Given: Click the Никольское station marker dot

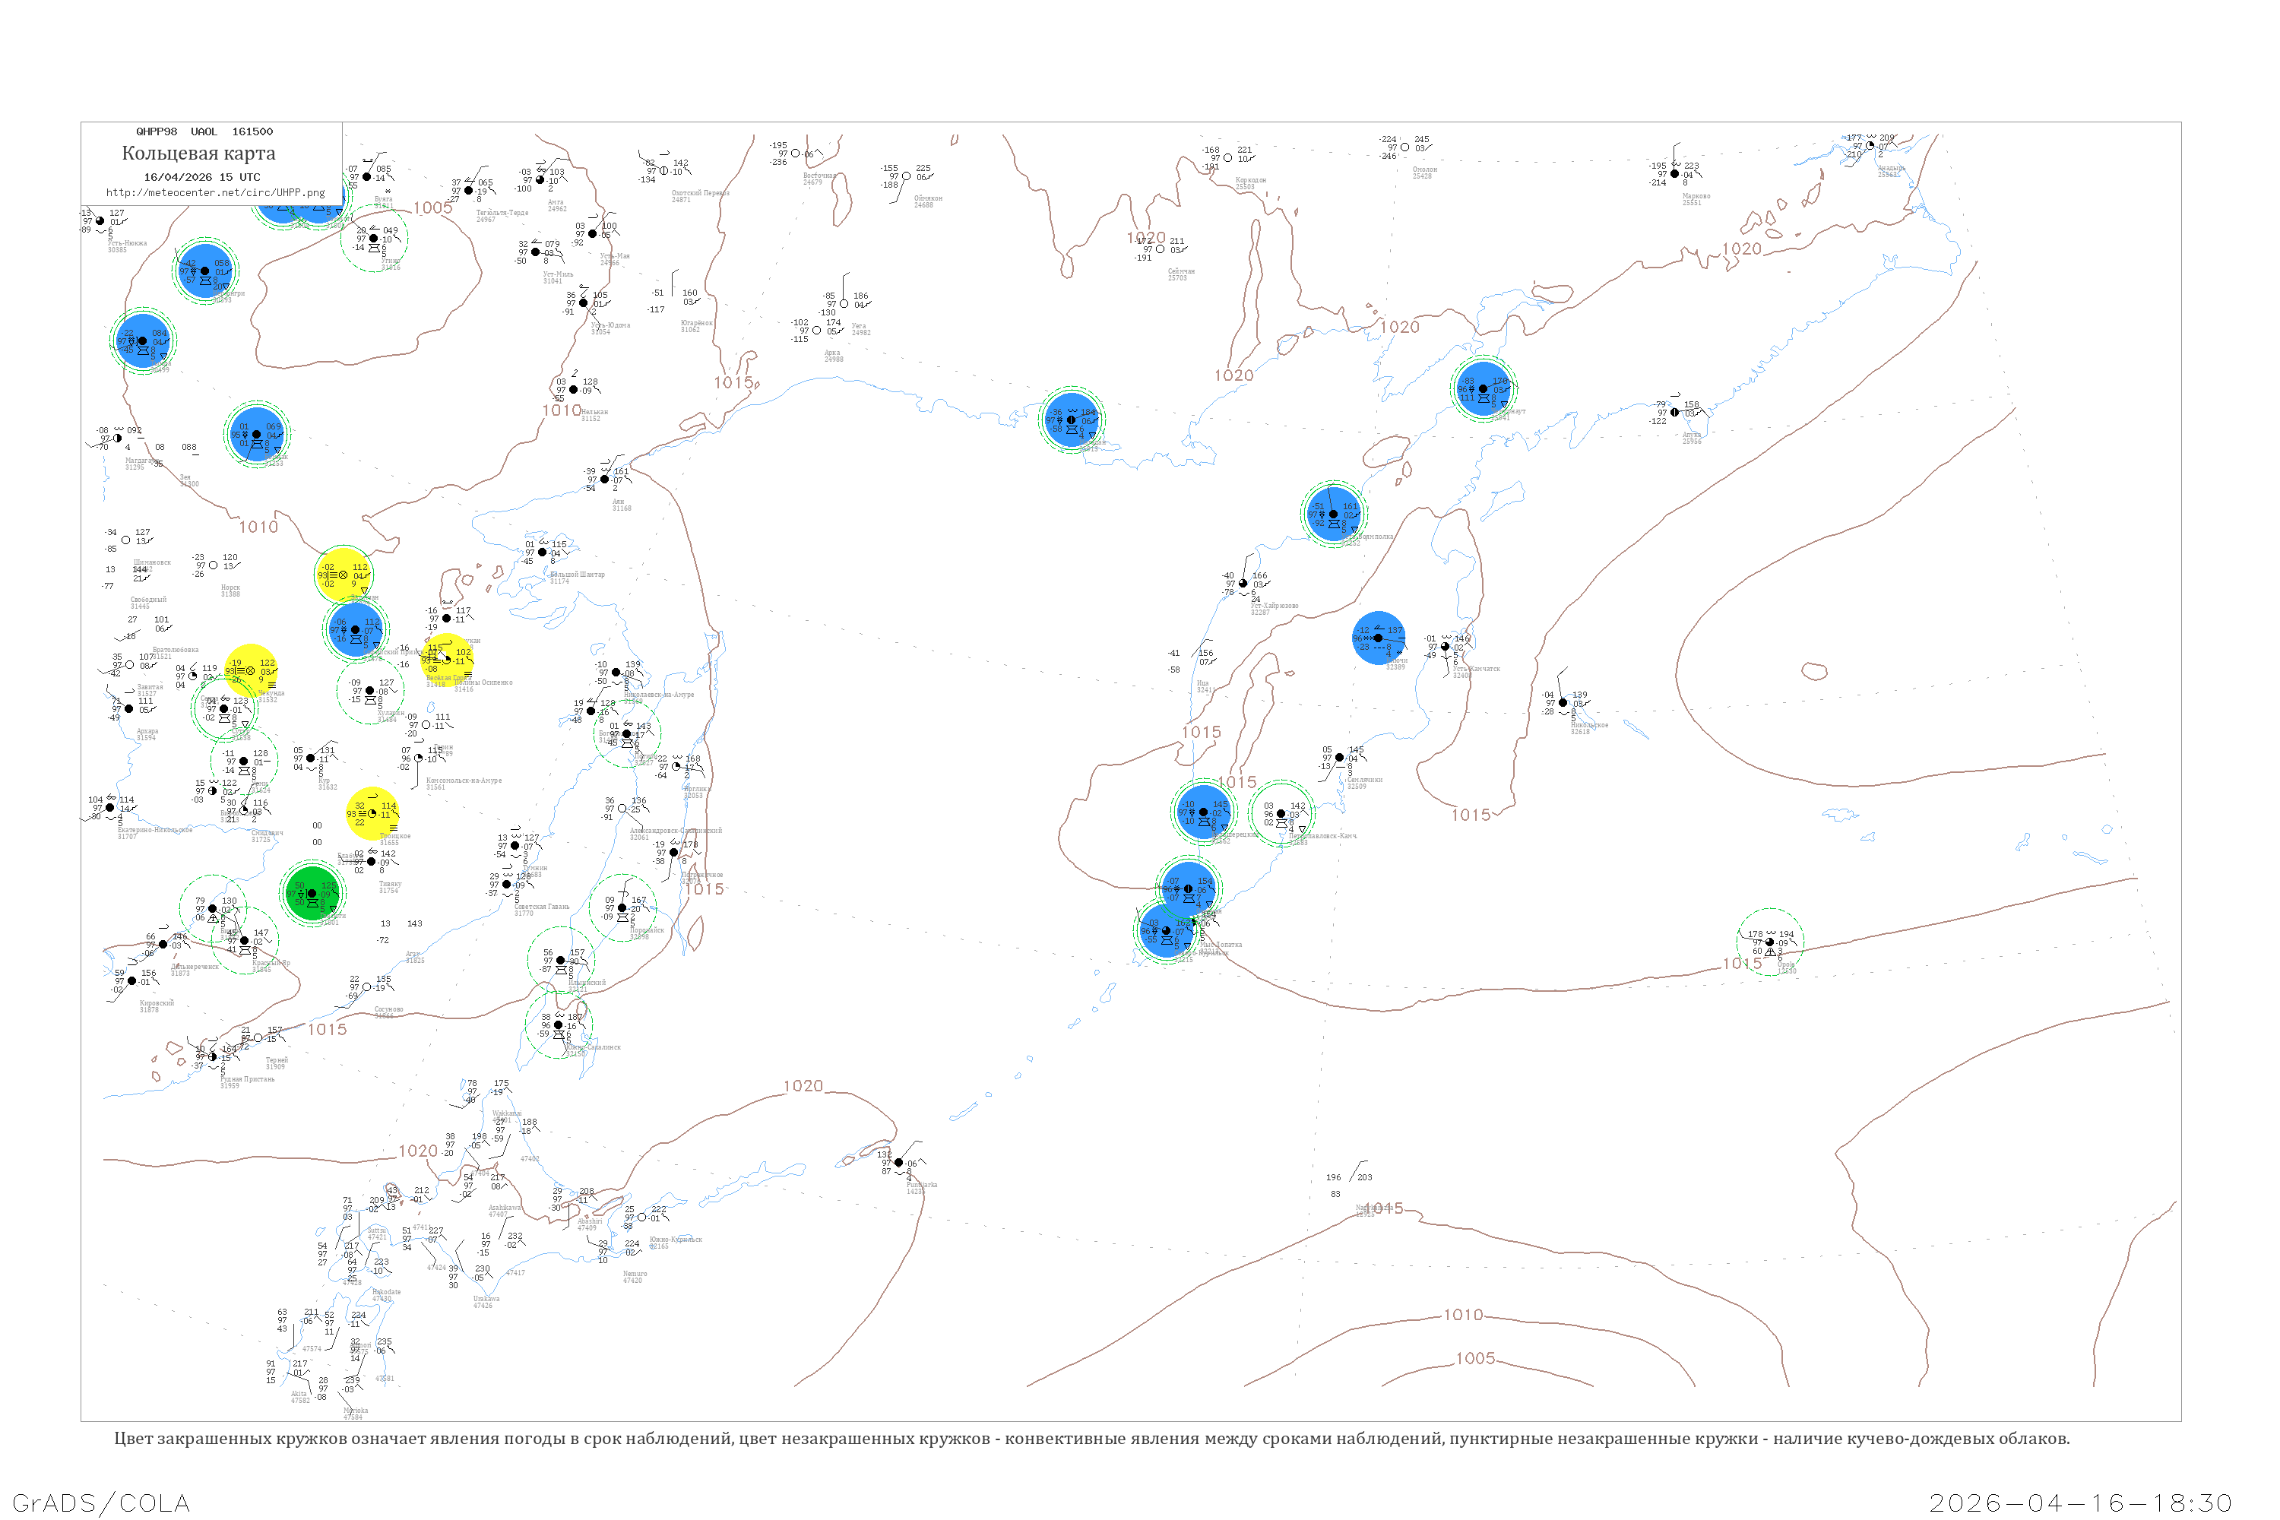Looking at the screenshot, I should tap(1563, 703).
